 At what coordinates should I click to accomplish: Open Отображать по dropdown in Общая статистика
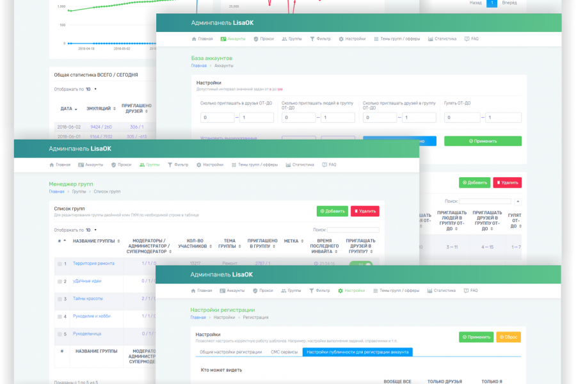pyautogui.click(x=91, y=90)
